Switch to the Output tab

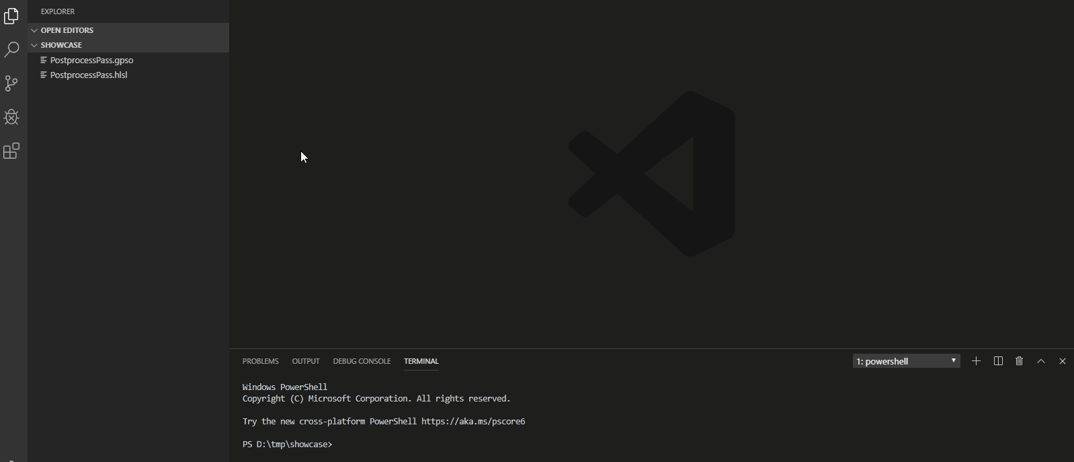[x=305, y=361]
